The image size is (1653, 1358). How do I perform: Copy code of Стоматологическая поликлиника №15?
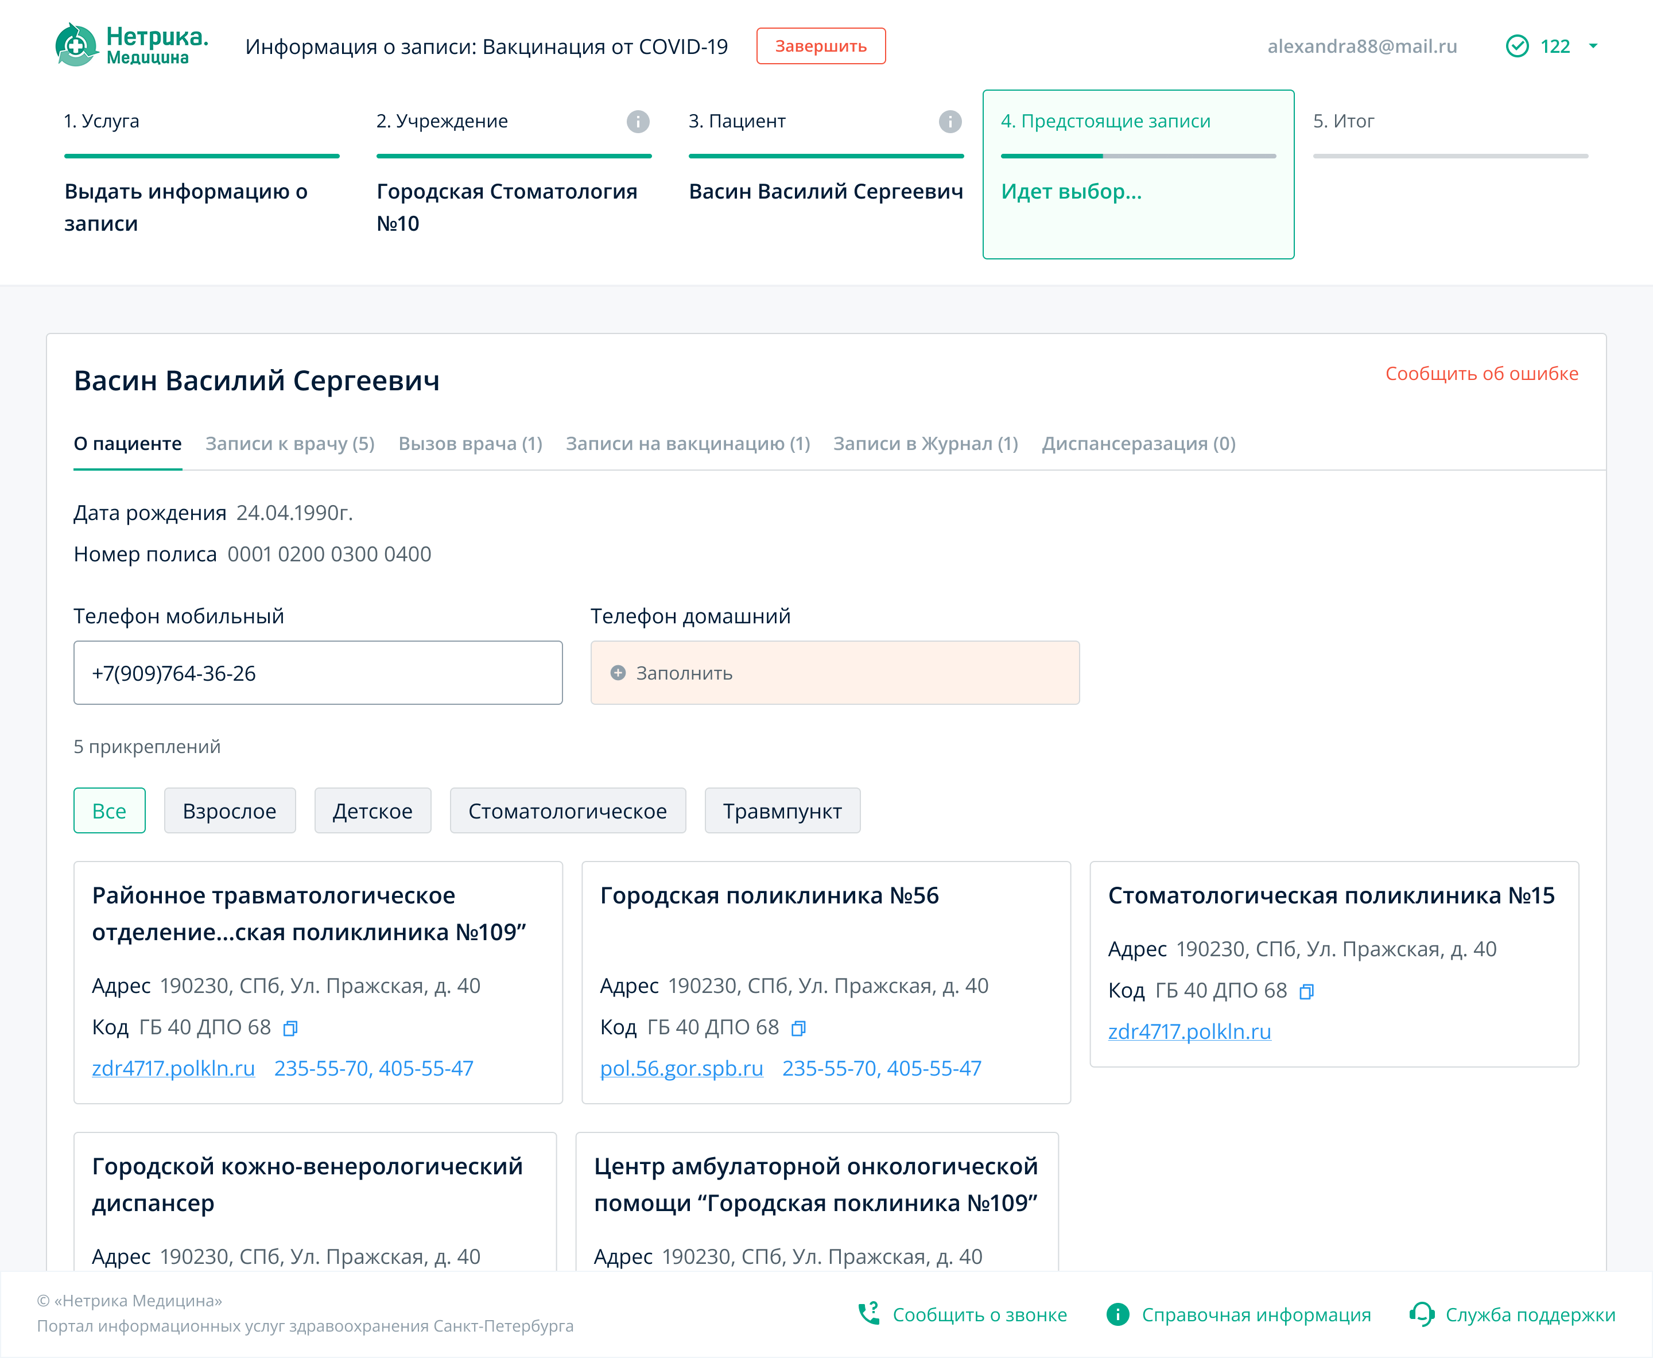[1306, 991]
